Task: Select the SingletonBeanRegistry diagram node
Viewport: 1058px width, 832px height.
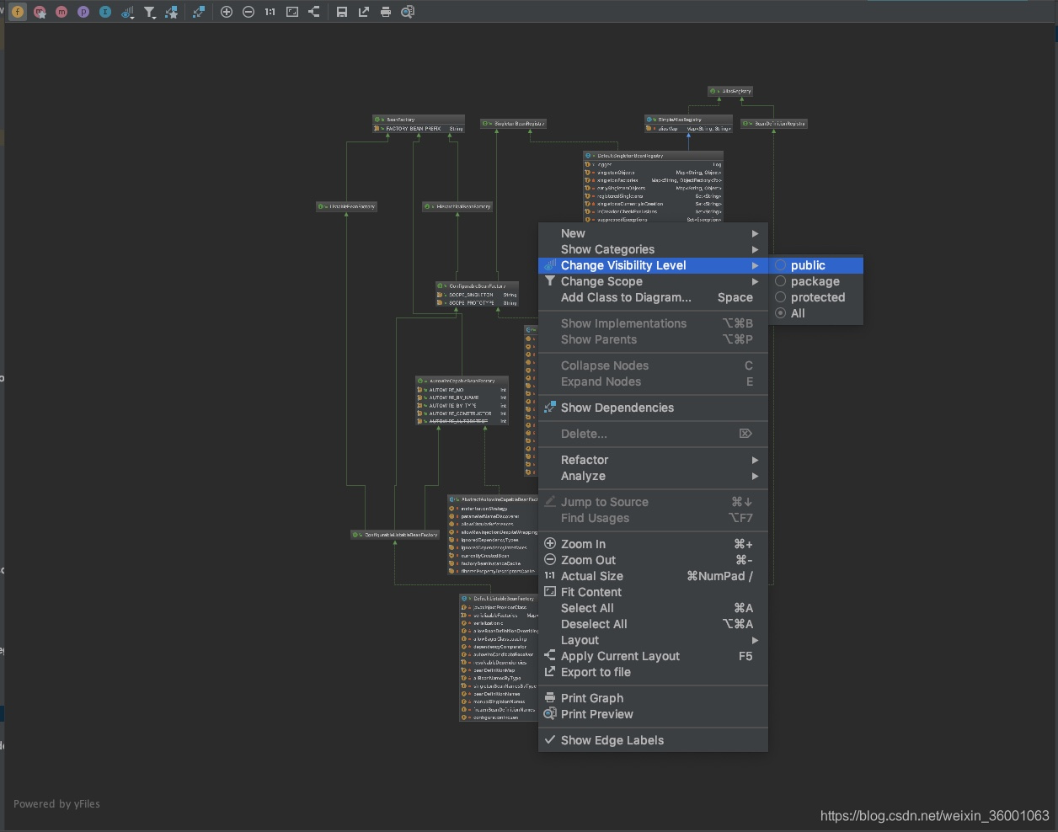Action: pos(514,124)
